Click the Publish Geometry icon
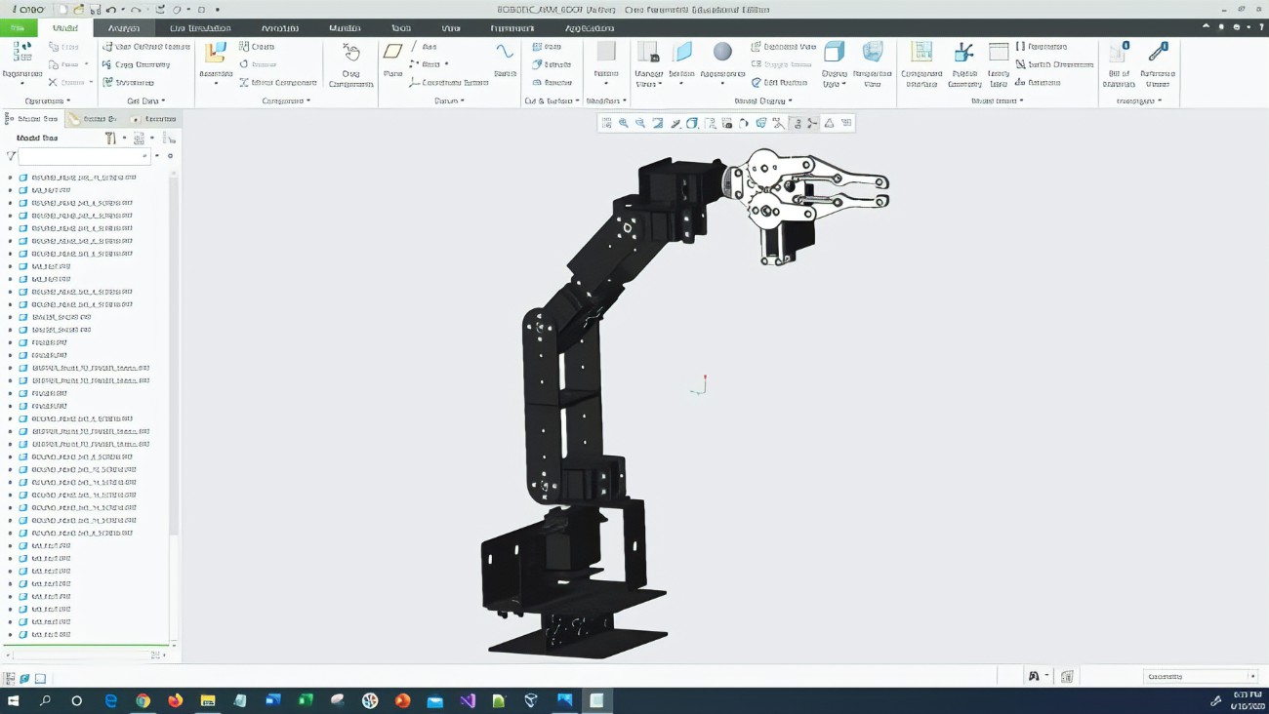Viewport: 1269px width, 714px height. pos(964,53)
